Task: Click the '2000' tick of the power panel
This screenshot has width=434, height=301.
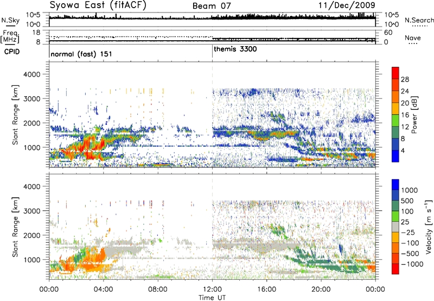Action: tap(31, 123)
